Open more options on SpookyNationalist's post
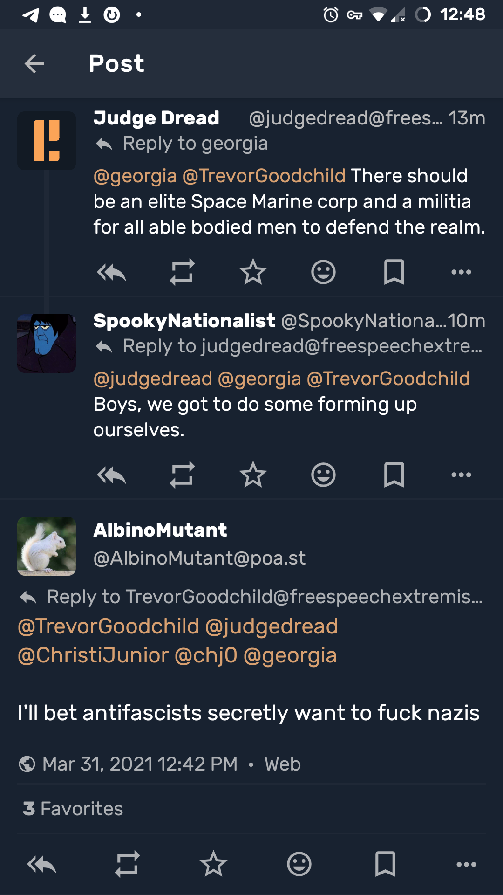Image resolution: width=503 pixels, height=895 pixels. coord(461,475)
